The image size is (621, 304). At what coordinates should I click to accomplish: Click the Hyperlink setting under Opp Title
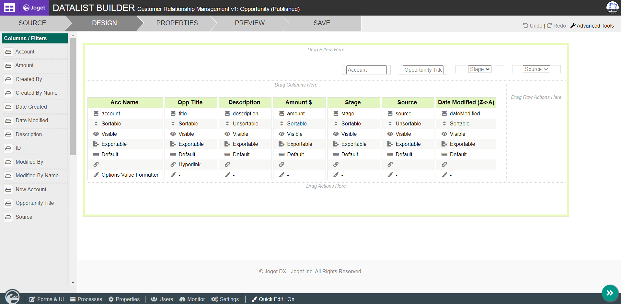click(190, 164)
